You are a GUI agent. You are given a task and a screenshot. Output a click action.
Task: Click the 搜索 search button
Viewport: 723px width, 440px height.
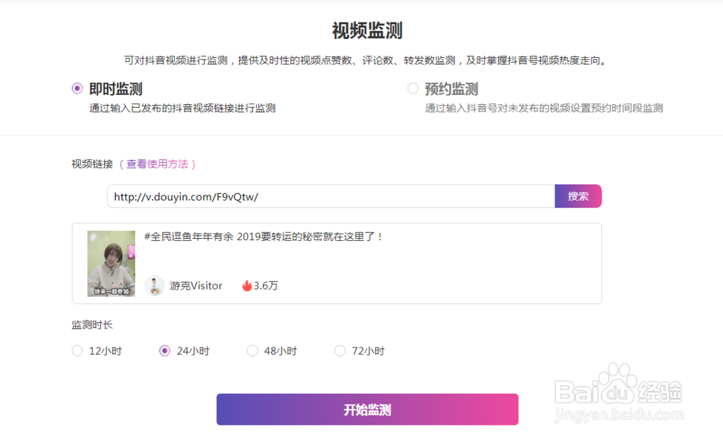tap(578, 196)
